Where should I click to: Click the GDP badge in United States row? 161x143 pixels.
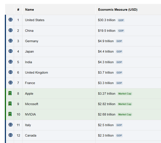point(121,20)
